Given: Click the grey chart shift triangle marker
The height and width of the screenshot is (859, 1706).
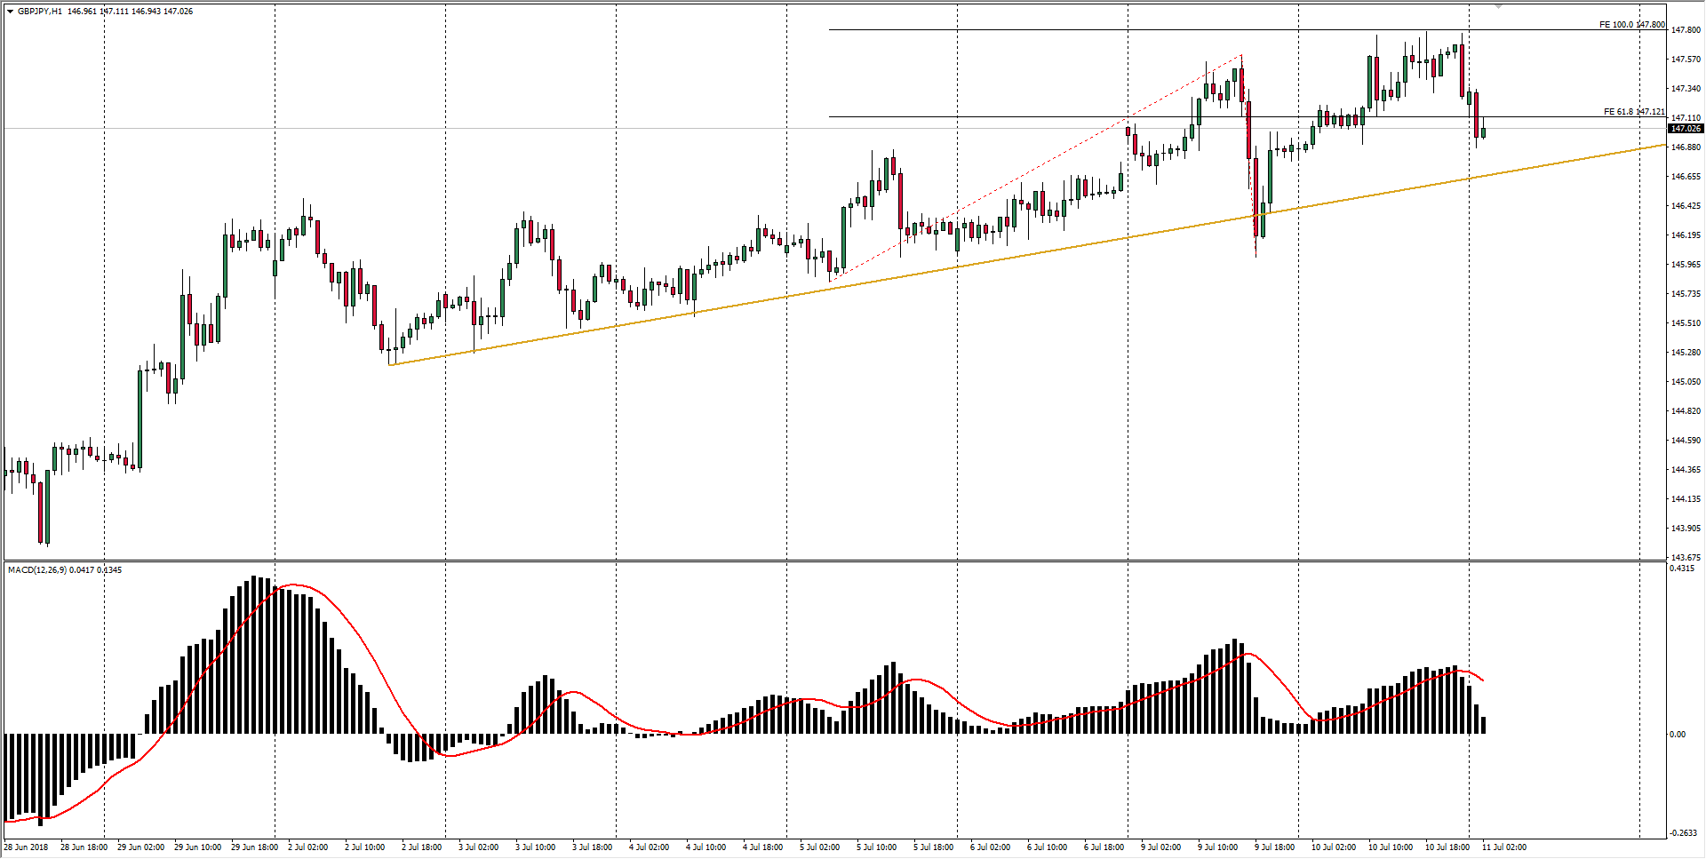Looking at the screenshot, I should tap(1497, 6).
